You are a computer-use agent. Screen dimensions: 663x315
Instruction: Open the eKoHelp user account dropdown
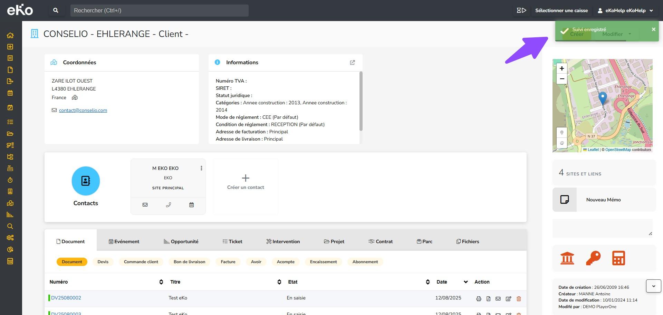coord(625,10)
